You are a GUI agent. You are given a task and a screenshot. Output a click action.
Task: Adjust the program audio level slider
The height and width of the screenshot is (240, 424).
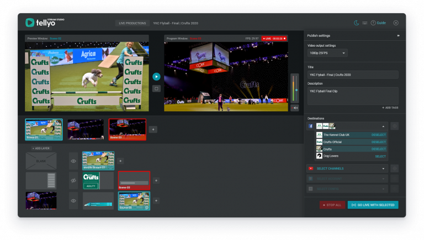296,90
